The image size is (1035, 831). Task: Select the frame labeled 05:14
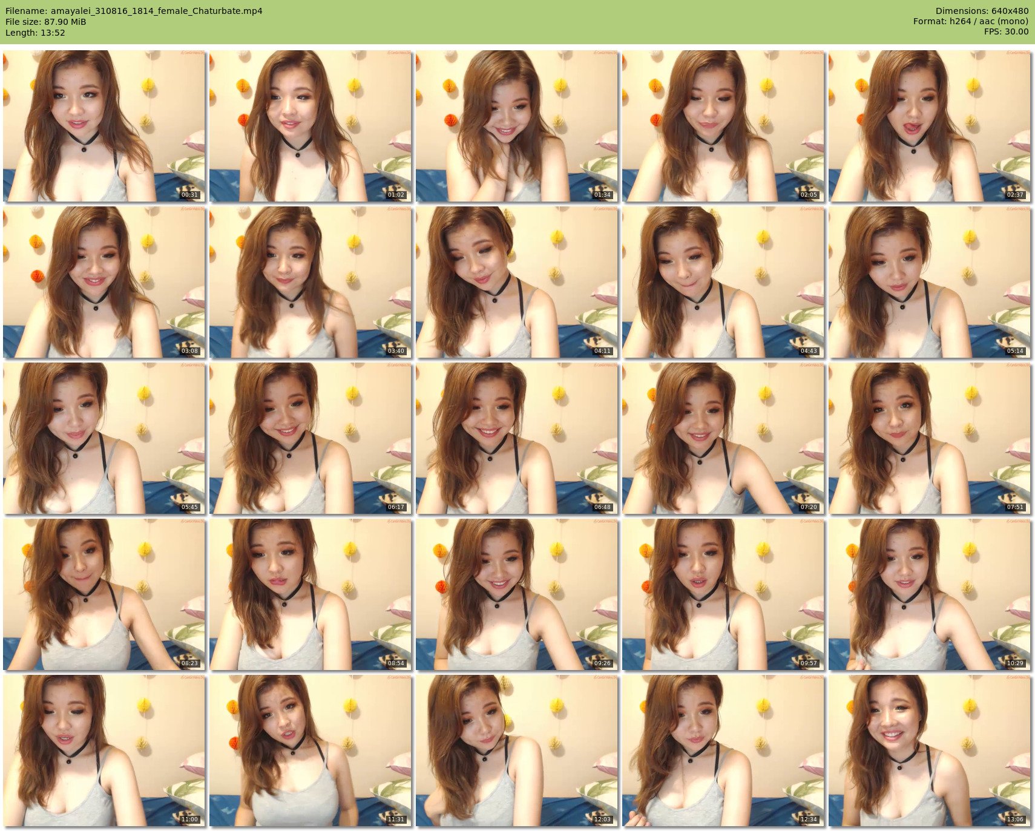click(930, 282)
